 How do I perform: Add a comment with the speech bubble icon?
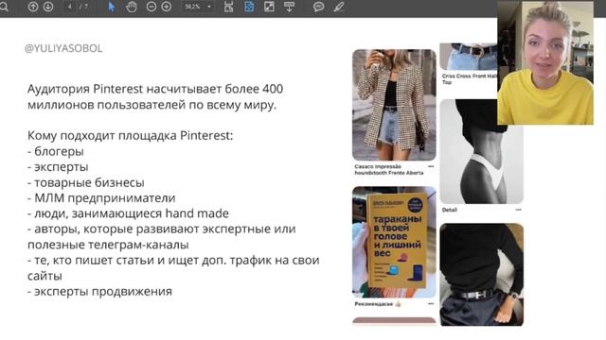pyautogui.click(x=318, y=7)
